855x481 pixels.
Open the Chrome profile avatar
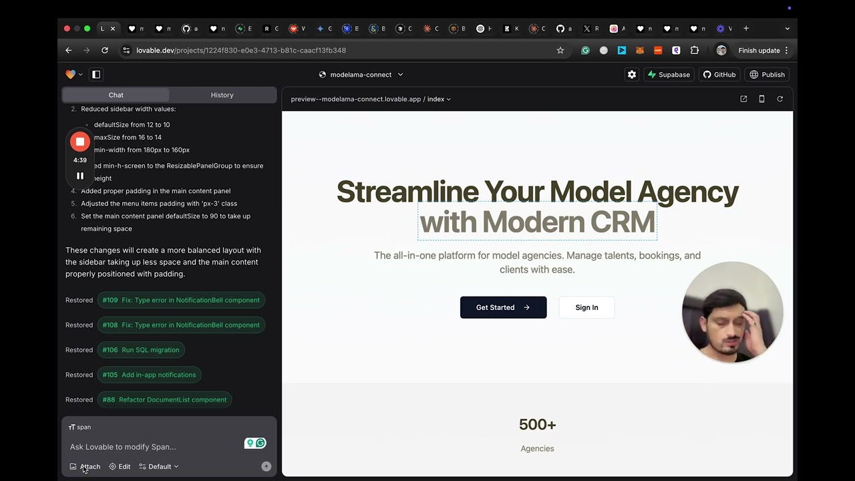point(721,50)
